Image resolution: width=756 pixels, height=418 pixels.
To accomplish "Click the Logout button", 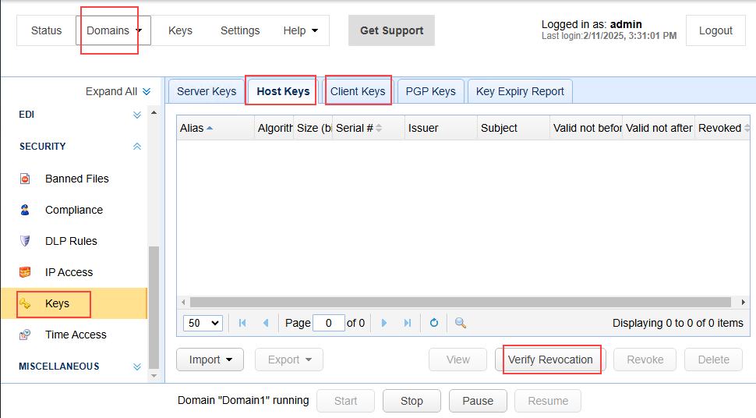I will pos(715,30).
